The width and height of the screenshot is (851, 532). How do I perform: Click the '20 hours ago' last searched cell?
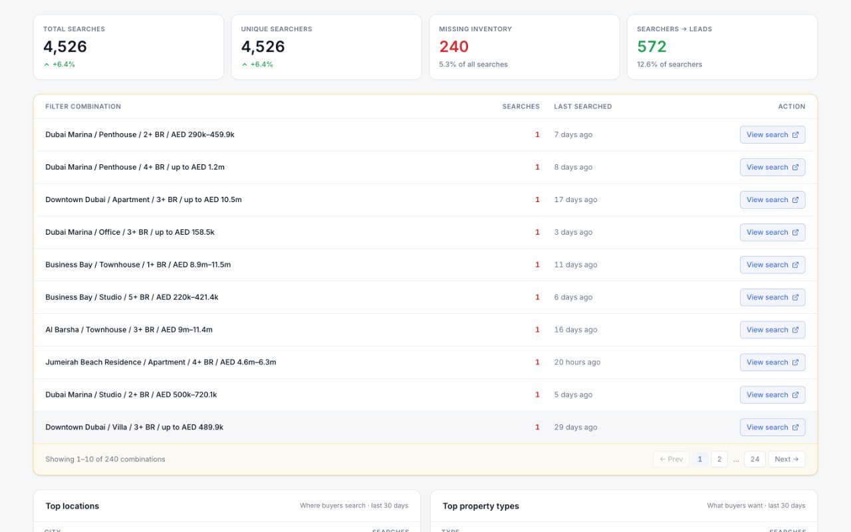[x=577, y=362]
